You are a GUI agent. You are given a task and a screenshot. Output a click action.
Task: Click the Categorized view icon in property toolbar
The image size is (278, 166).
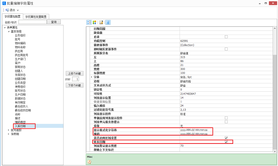click(x=89, y=22)
